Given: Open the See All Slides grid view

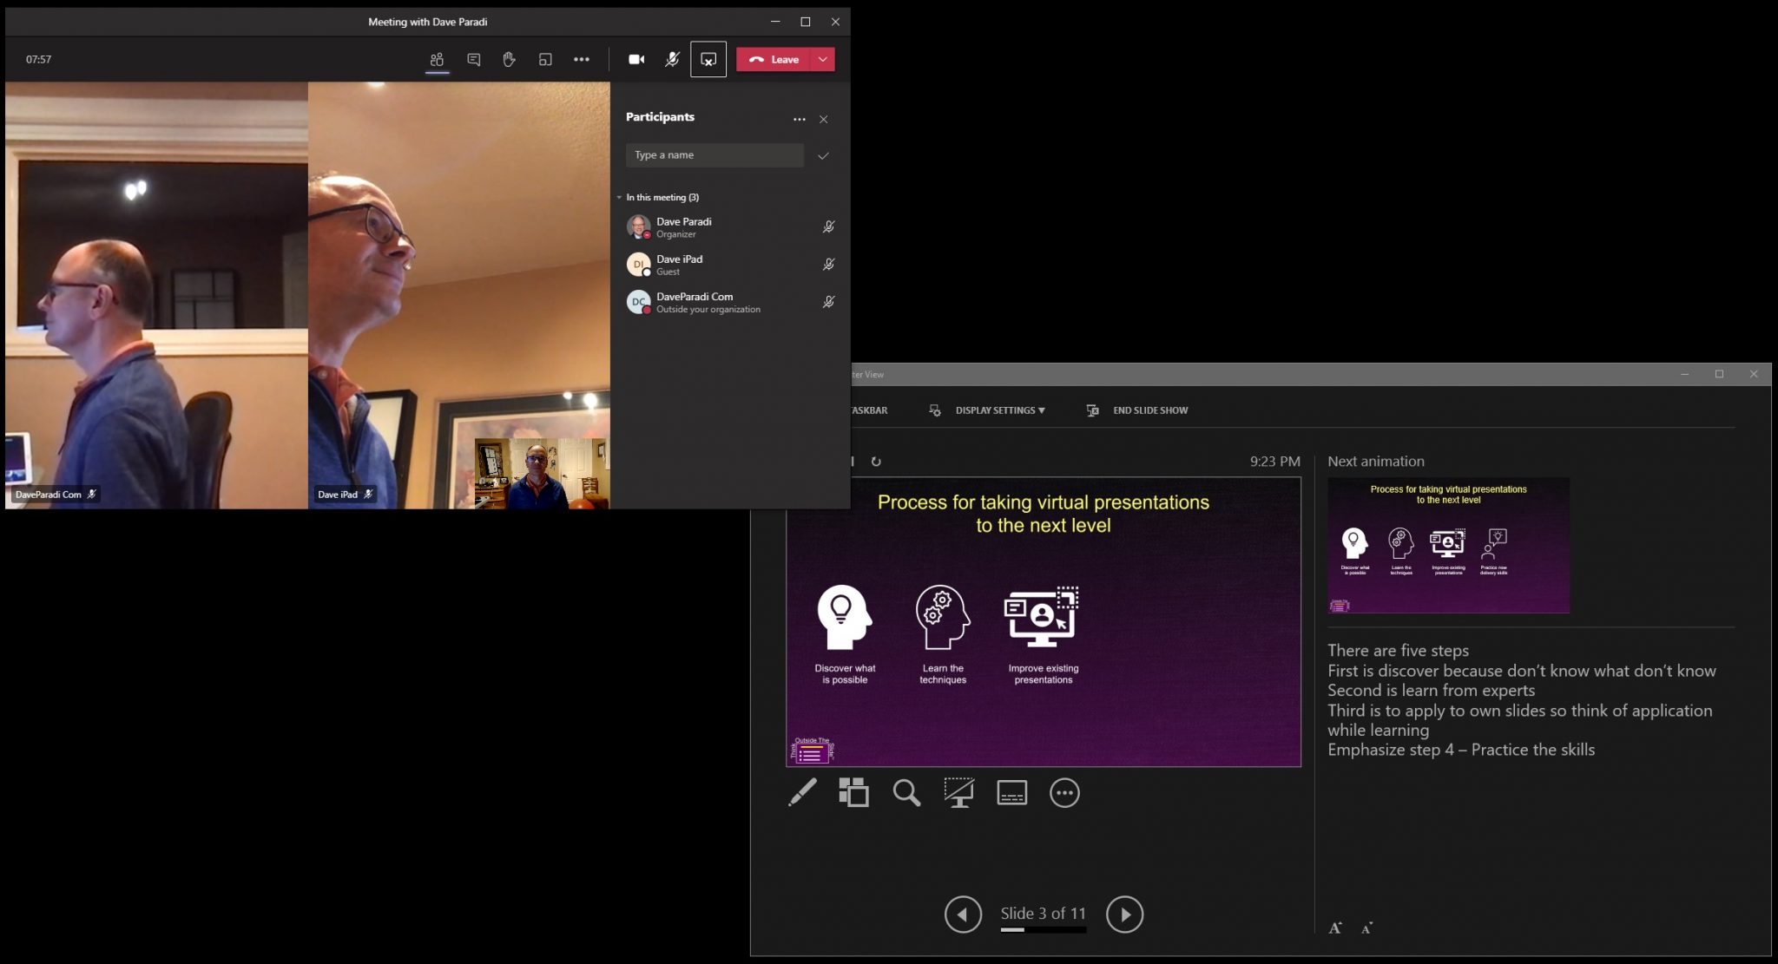Looking at the screenshot, I should click(x=853, y=791).
